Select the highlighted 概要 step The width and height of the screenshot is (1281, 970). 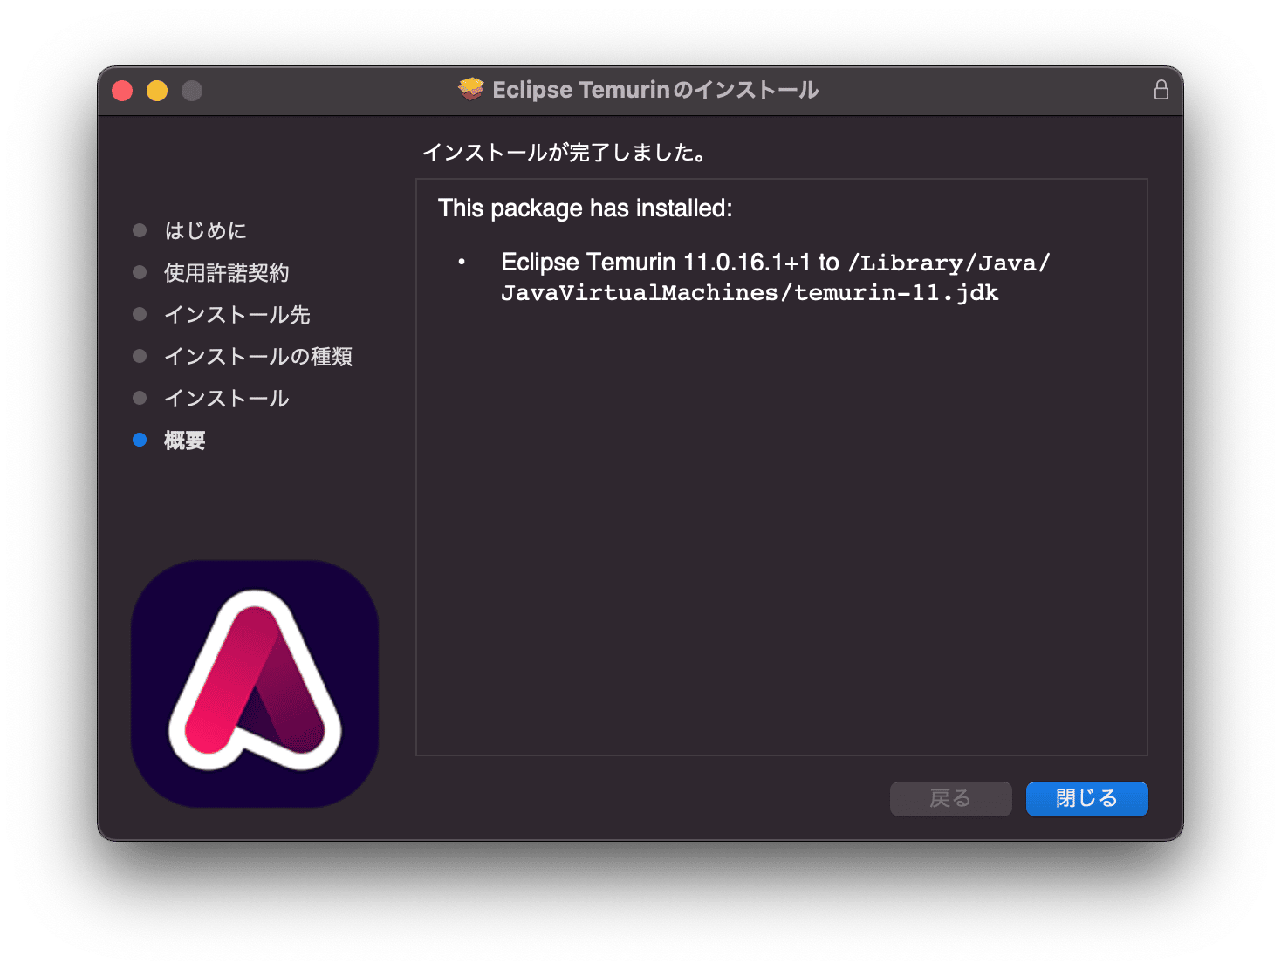[x=183, y=440]
